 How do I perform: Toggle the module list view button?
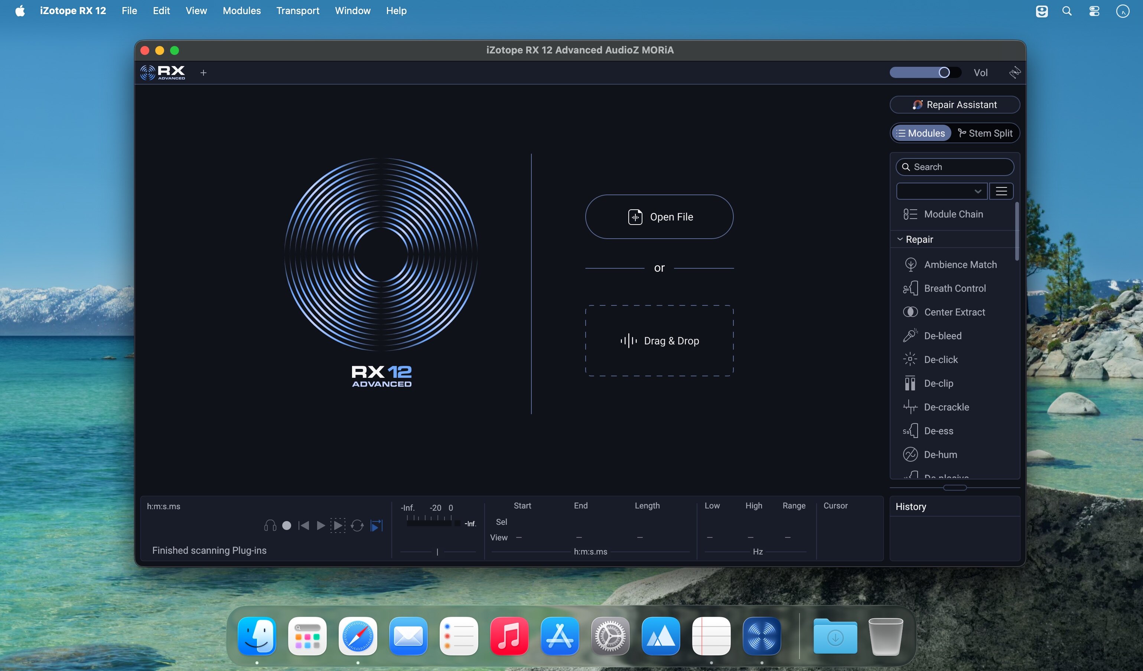tap(1002, 191)
